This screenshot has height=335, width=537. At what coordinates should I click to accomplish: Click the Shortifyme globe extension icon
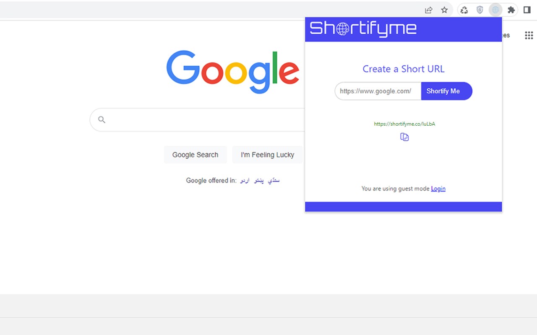pos(495,10)
